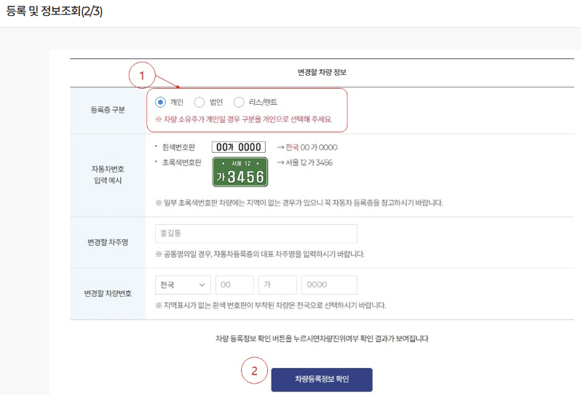Click the 등록 및 정보조회(2/3) heading
Screen dimensions: 581x395
[55, 11]
